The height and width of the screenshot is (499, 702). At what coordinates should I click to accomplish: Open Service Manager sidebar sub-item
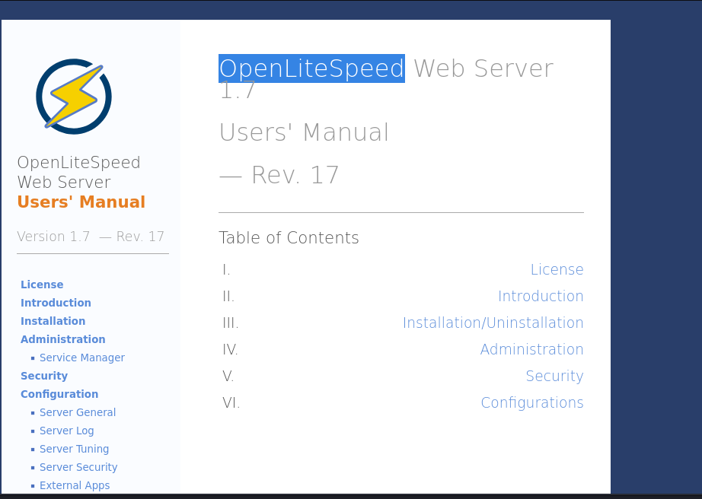[81, 358]
